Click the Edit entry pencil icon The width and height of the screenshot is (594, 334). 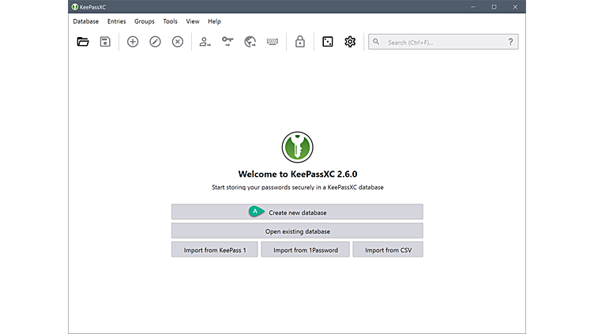tap(155, 42)
